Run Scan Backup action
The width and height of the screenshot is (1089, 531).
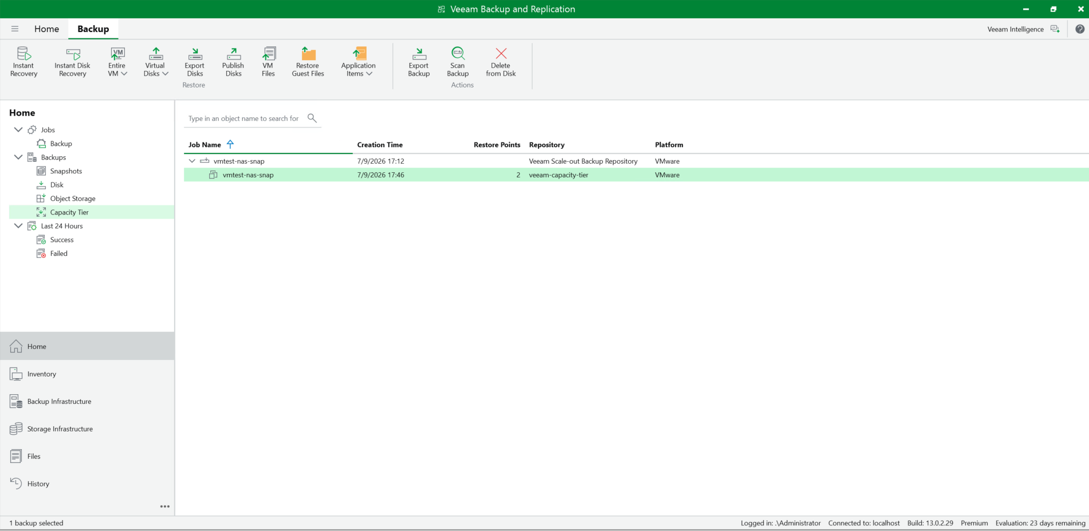458,62
